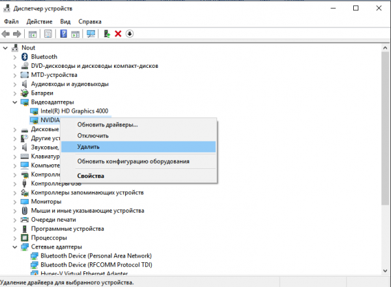
Task: Click the status bar text Удаление драйвера
Action: click(x=67, y=282)
